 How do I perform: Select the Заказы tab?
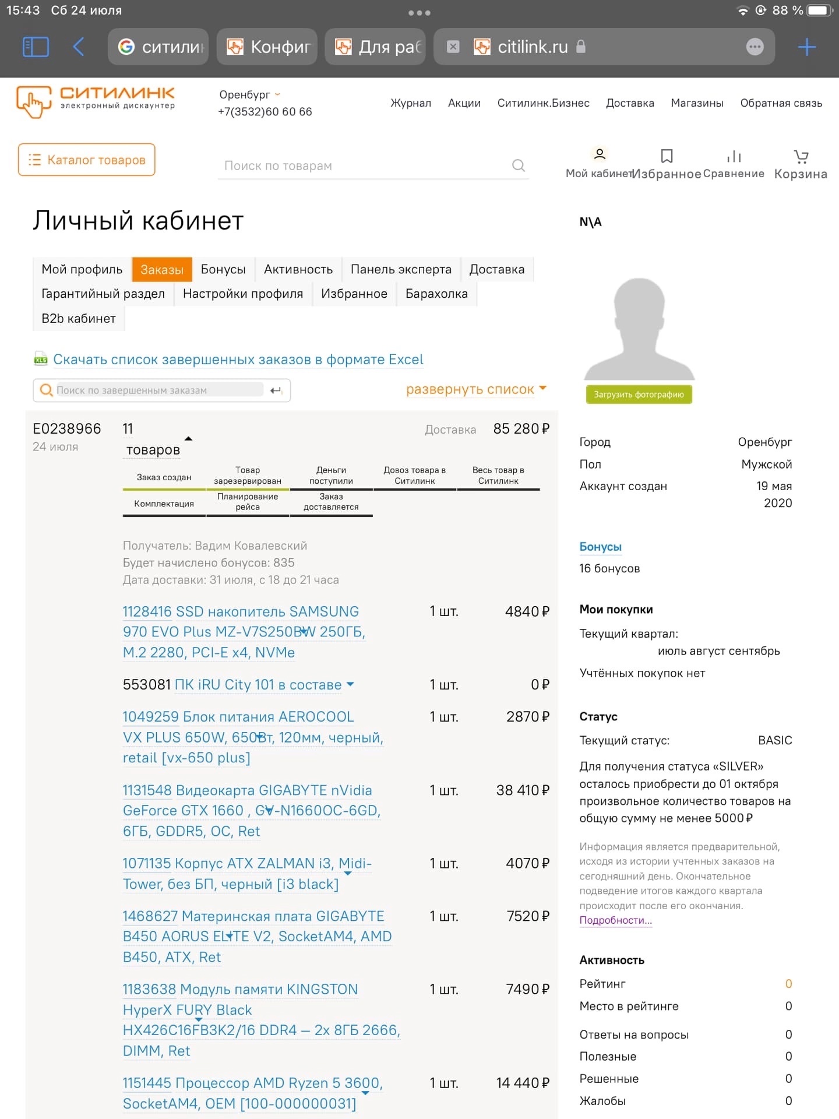162,269
